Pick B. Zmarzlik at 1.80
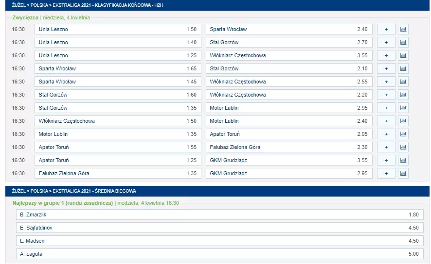 click(x=219, y=214)
